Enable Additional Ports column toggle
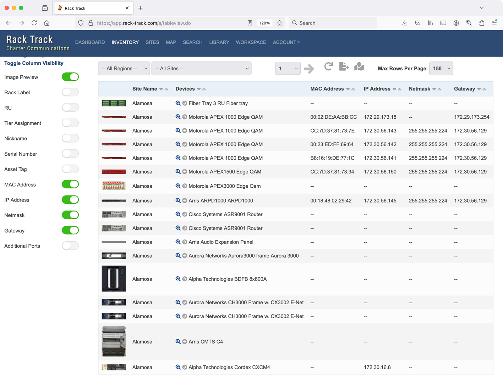The height and width of the screenshot is (375, 503). coord(70,246)
